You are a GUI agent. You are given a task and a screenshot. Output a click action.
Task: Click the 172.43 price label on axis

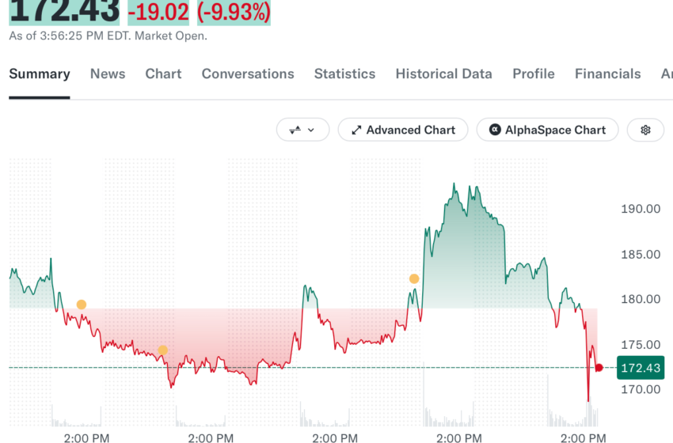641,368
